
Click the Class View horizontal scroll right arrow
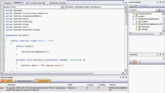[161, 33]
